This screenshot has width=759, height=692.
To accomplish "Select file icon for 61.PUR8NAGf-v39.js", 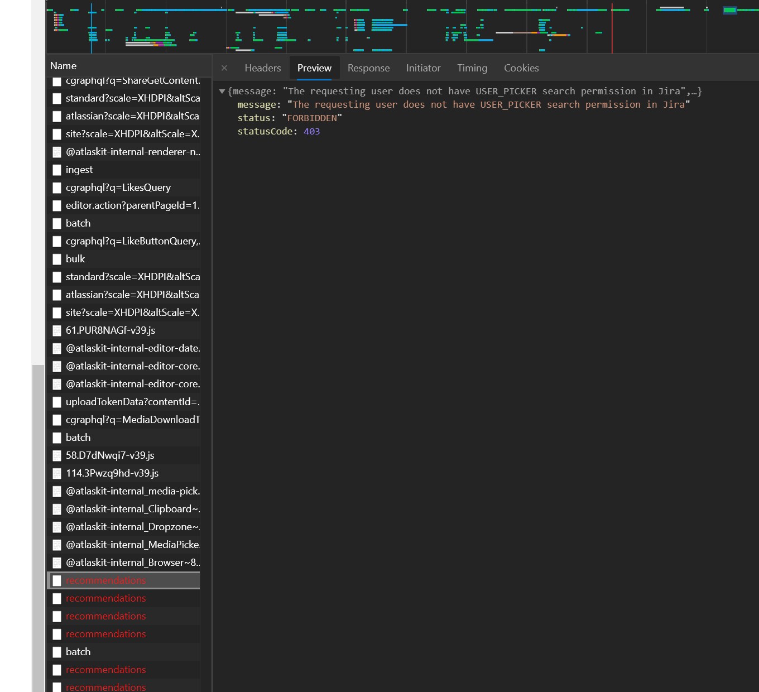I will pyautogui.click(x=57, y=330).
